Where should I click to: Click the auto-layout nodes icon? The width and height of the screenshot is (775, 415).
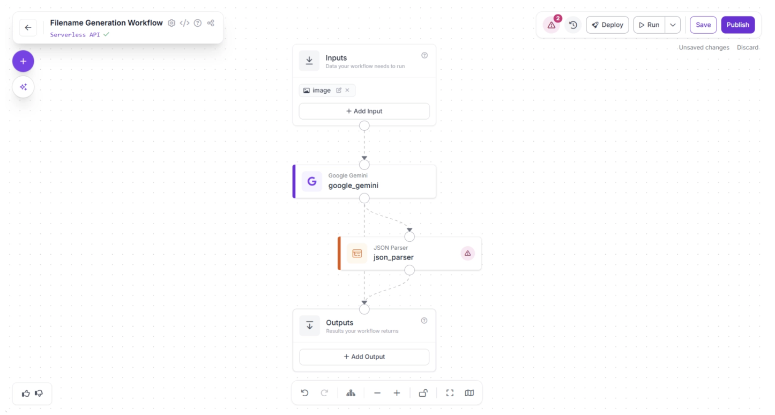tap(351, 393)
